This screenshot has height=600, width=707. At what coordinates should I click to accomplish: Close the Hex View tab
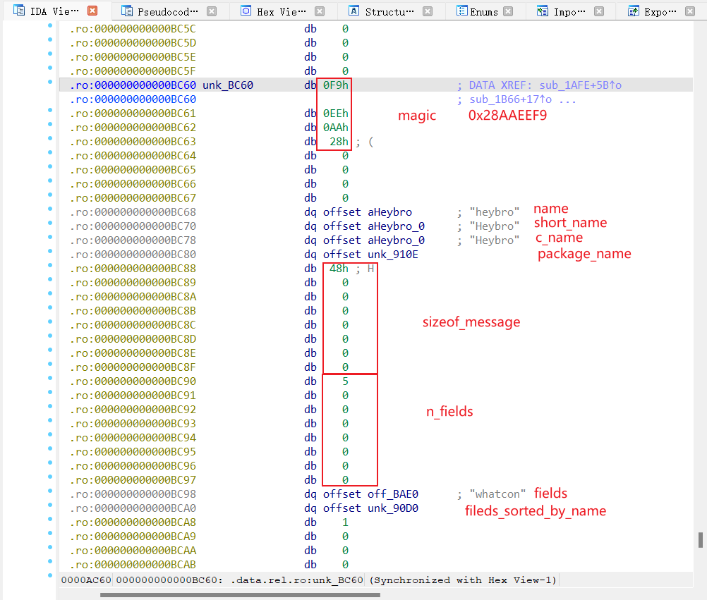(320, 11)
